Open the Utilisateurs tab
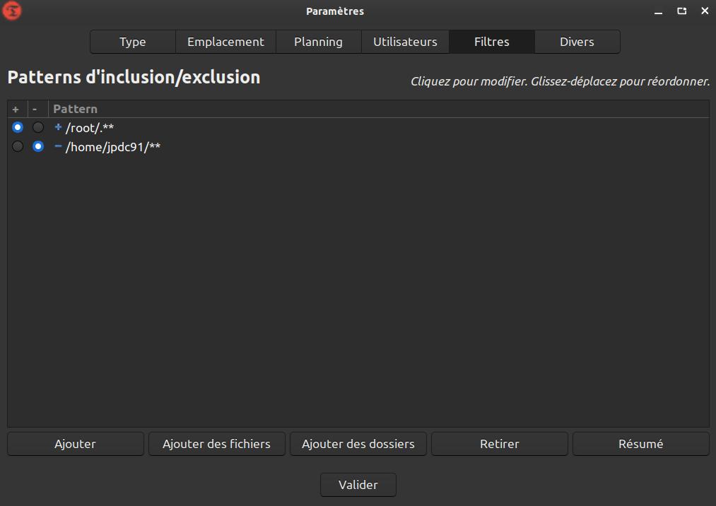Image resolution: width=716 pixels, height=506 pixels. [x=405, y=42]
